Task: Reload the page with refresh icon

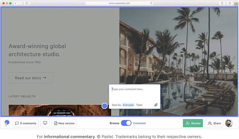Action: 151,3
